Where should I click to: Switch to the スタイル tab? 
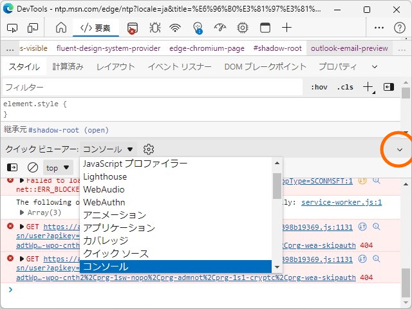pos(24,67)
